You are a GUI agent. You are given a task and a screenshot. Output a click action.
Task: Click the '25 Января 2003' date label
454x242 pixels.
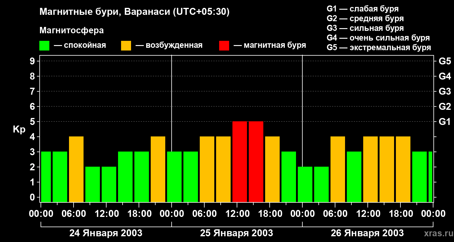click(237, 233)
